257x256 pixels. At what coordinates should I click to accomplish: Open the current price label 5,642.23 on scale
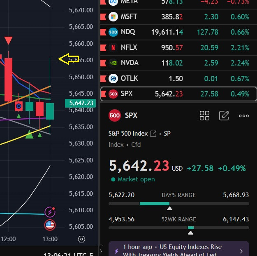click(x=80, y=103)
